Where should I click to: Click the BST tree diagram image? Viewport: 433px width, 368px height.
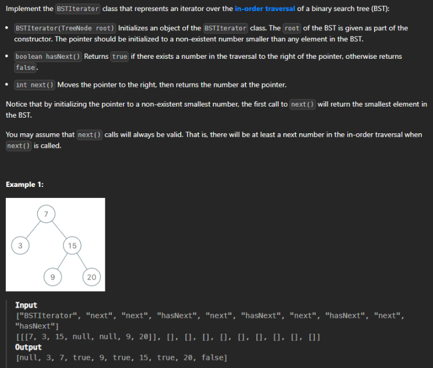(x=55, y=245)
